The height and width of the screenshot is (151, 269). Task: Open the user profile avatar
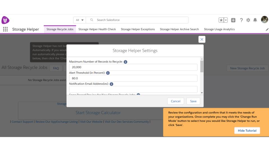264,20
